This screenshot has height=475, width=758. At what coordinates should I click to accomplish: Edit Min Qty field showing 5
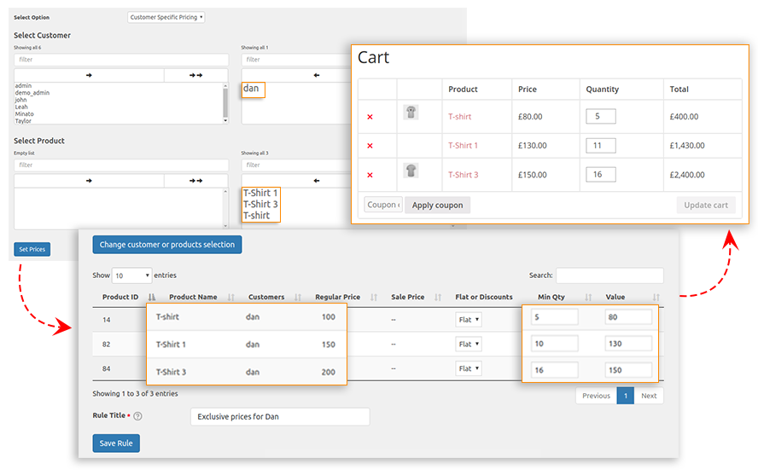(x=555, y=317)
